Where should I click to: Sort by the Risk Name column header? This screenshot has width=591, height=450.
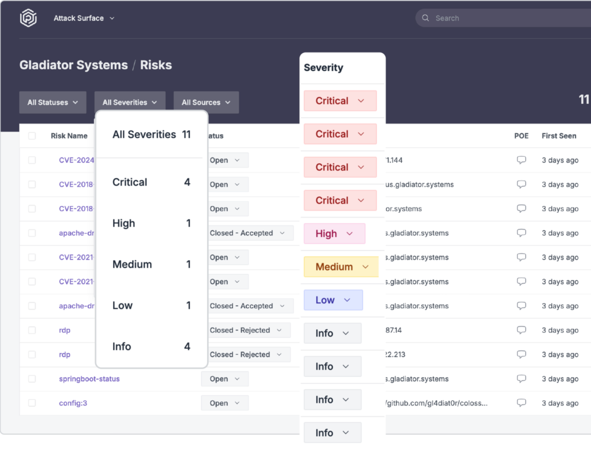pyautogui.click(x=69, y=136)
